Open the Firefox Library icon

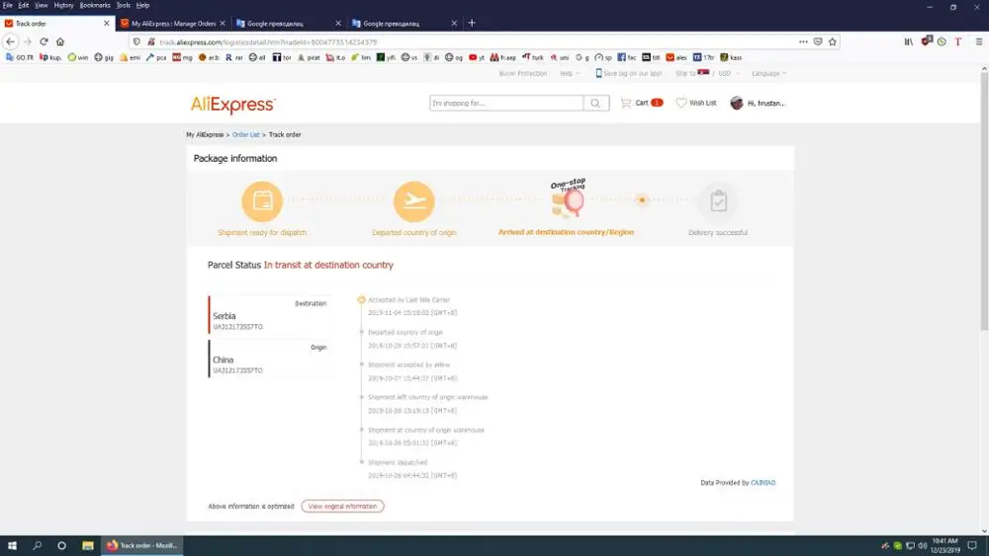pos(908,41)
